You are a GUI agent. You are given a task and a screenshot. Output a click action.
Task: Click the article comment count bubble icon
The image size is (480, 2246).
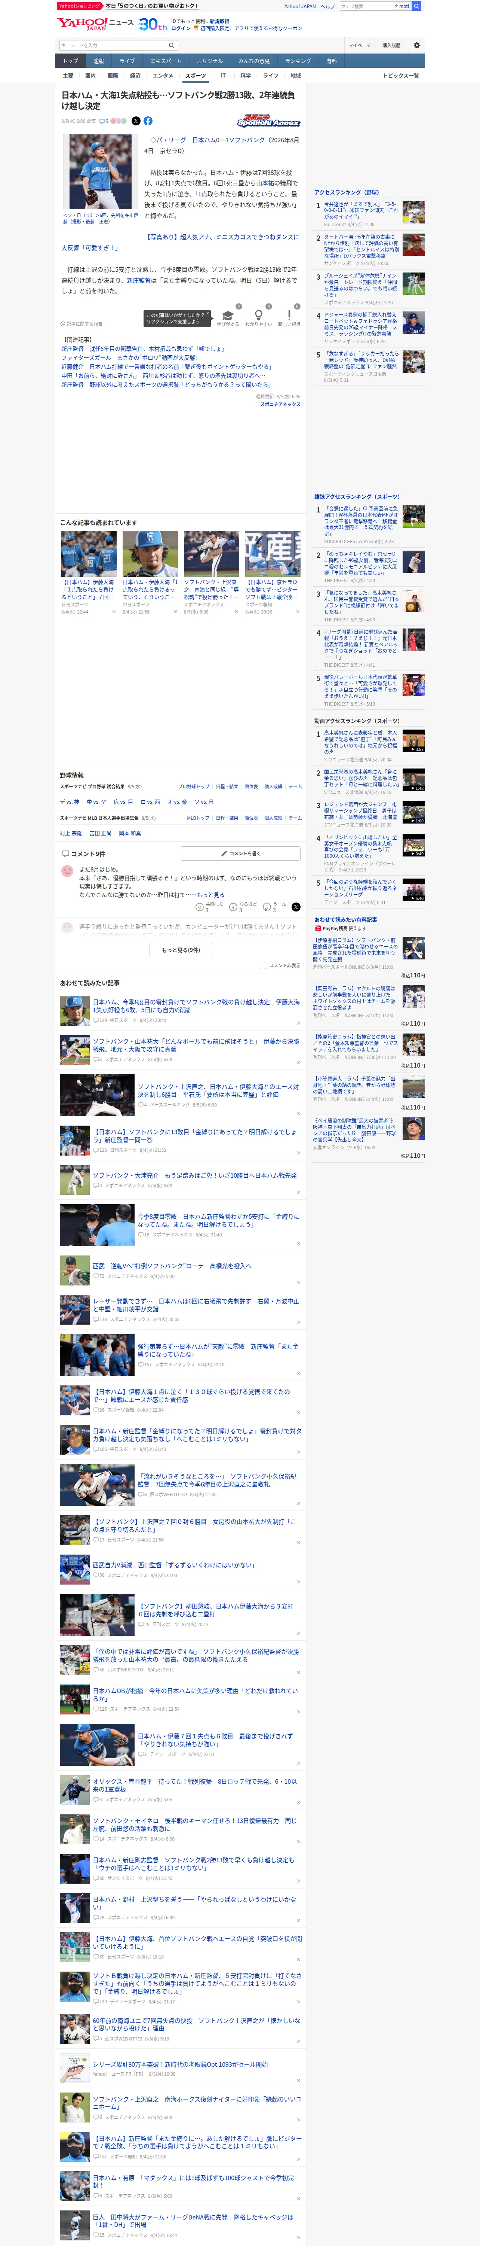[x=102, y=121]
